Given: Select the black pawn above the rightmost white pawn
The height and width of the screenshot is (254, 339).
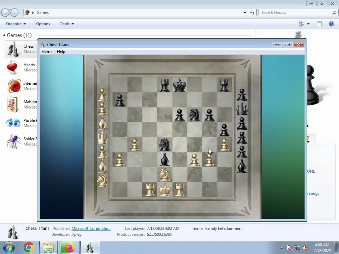Looking at the screenshot, I should tap(224, 130).
